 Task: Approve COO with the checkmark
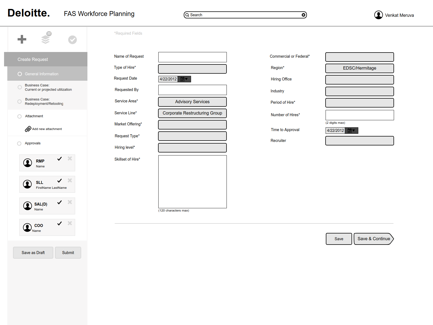pyautogui.click(x=60, y=223)
